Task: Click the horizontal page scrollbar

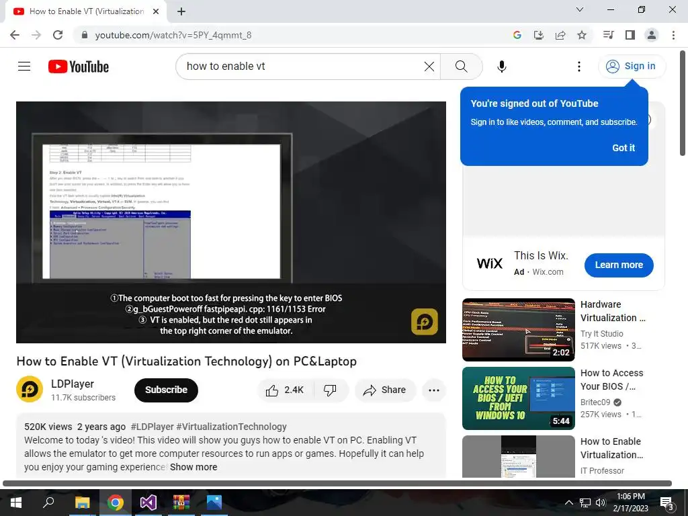Action: [x=337, y=483]
